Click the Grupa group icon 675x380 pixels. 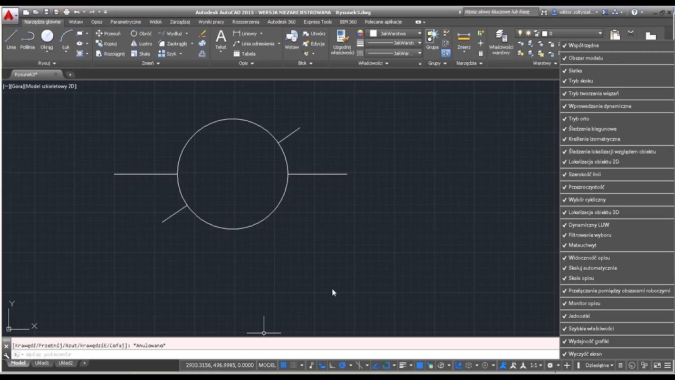click(432, 40)
